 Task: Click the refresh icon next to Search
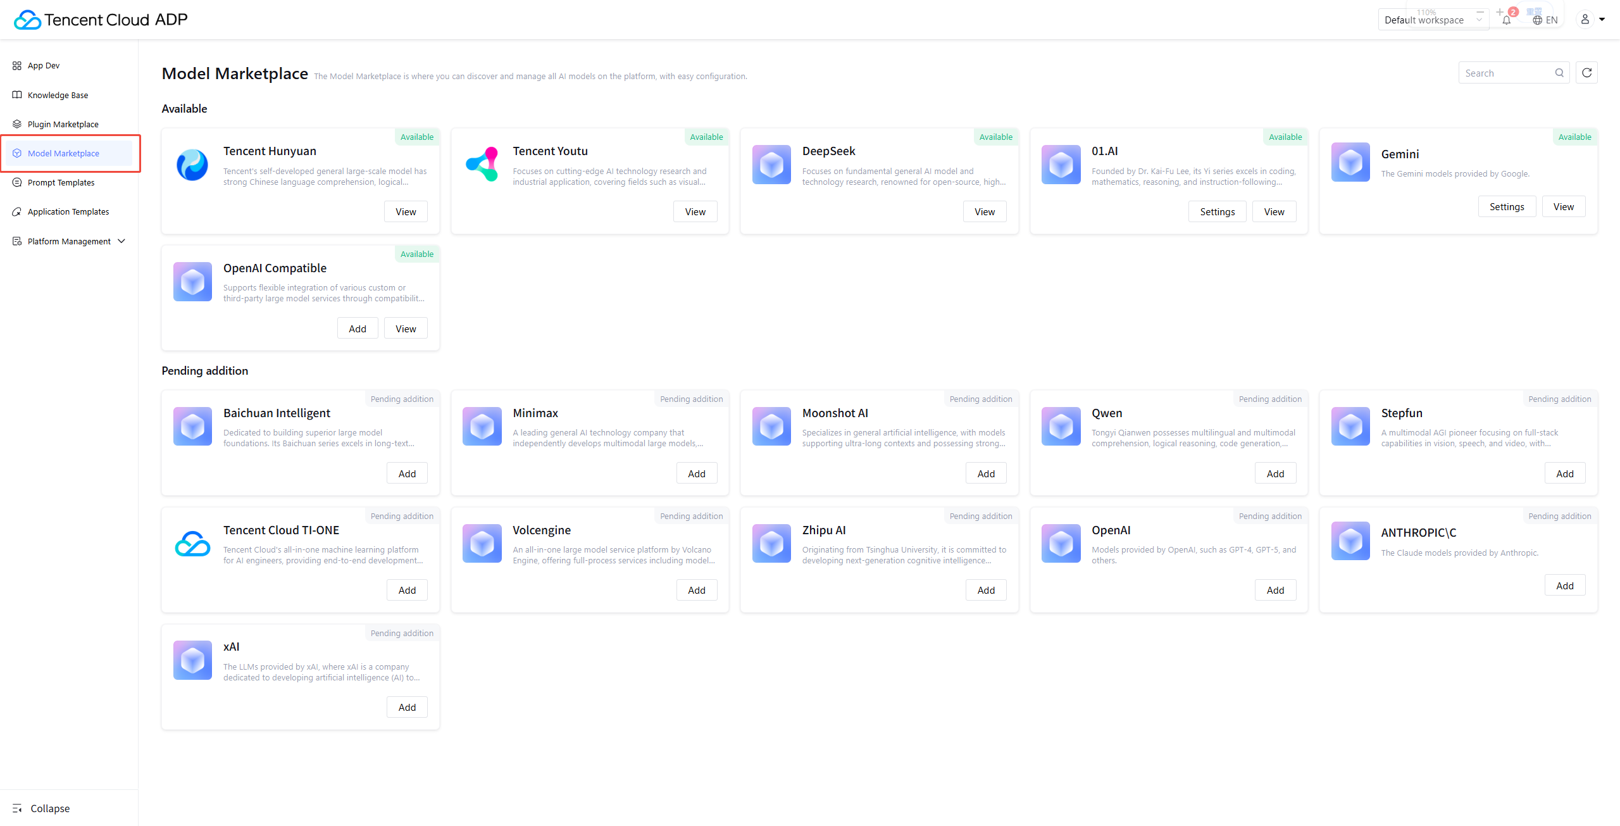coord(1586,73)
